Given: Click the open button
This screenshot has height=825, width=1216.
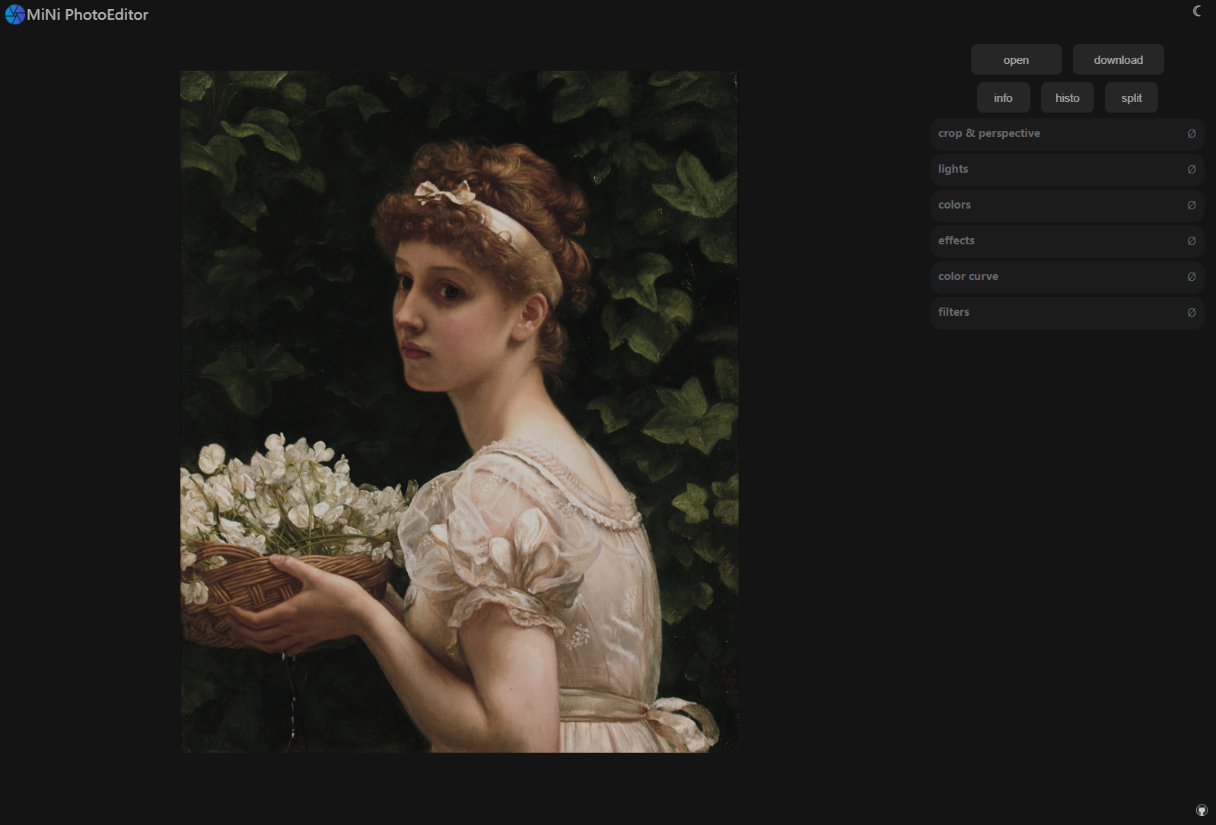Looking at the screenshot, I should [1016, 60].
